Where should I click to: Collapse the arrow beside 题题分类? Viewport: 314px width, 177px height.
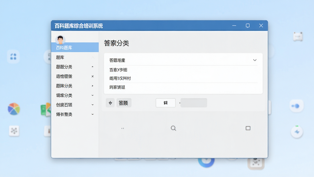(93, 67)
